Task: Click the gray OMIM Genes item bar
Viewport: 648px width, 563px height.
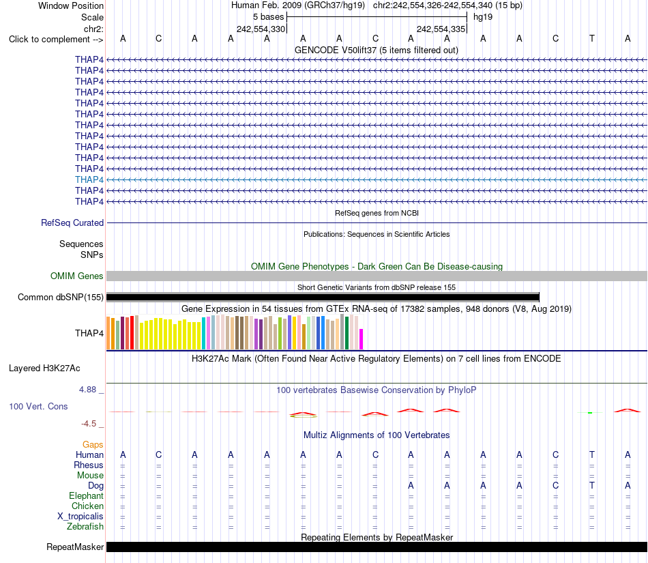Action: [377, 276]
